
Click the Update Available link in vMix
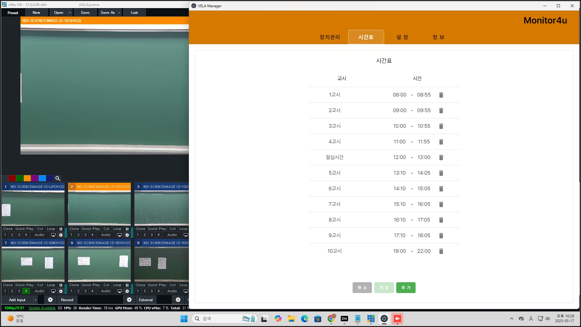coord(42,308)
